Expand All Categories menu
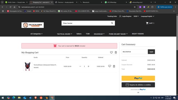The width and height of the screenshot is (178, 100). 36,34
